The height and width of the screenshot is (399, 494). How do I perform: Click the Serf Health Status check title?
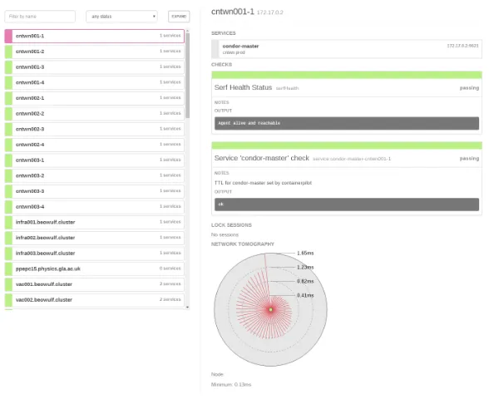(x=243, y=87)
